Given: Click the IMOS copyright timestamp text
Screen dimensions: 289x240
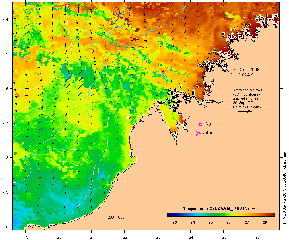Looking at the screenshot, I should point(284,188).
